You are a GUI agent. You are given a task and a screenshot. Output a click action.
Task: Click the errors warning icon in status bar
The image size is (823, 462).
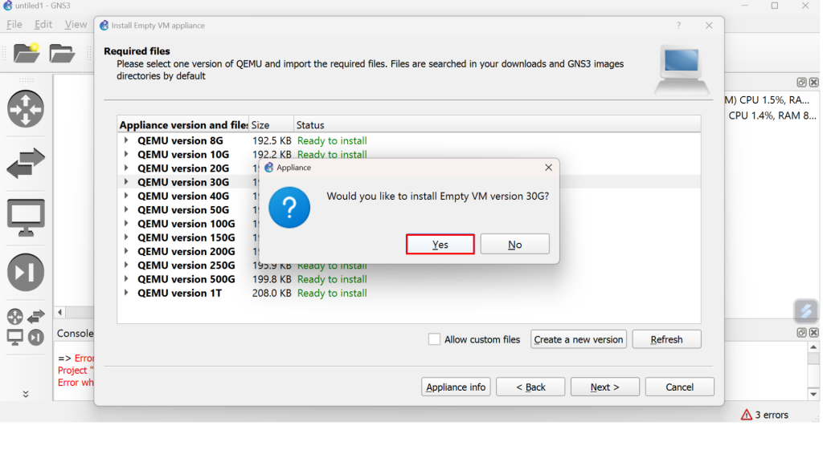coord(747,415)
